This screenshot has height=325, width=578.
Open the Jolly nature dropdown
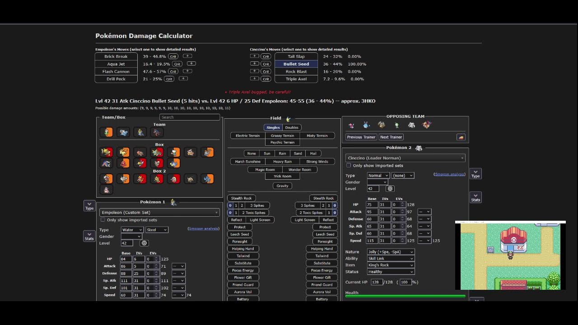391,252
